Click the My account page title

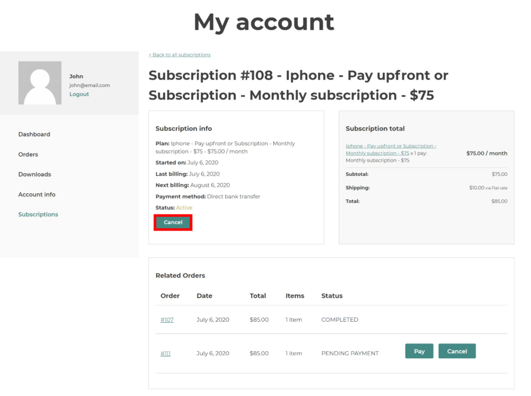[263, 22]
